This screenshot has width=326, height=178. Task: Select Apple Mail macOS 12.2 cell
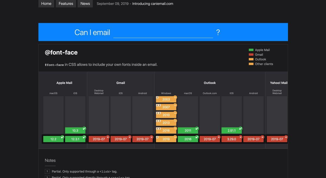click(54, 139)
